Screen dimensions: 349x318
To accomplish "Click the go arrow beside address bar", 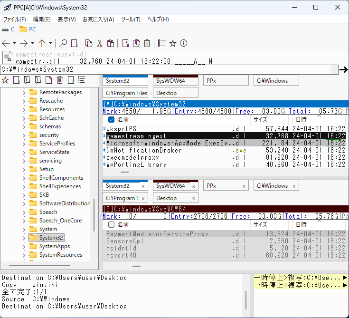I will click(x=343, y=70).
